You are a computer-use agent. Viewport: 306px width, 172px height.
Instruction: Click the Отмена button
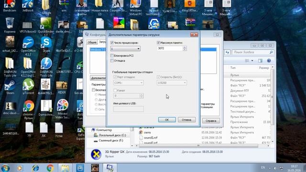click(186, 120)
